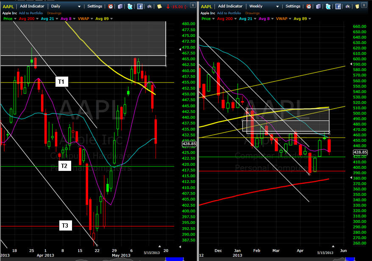This screenshot has width=372, height=261.
Task: Close the Daily chart panel
Action: (x=193, y=5)
